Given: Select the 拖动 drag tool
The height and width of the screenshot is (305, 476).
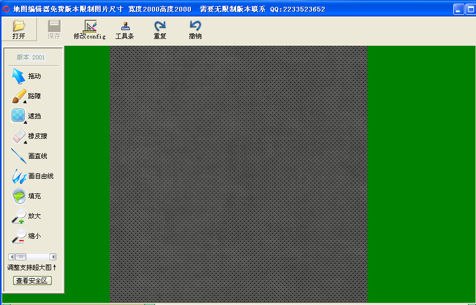Looking at the screenshot, I should 27,76.
